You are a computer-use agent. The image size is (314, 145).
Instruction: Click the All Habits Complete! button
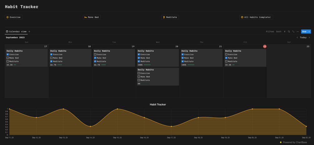click(x=256, y=17)
